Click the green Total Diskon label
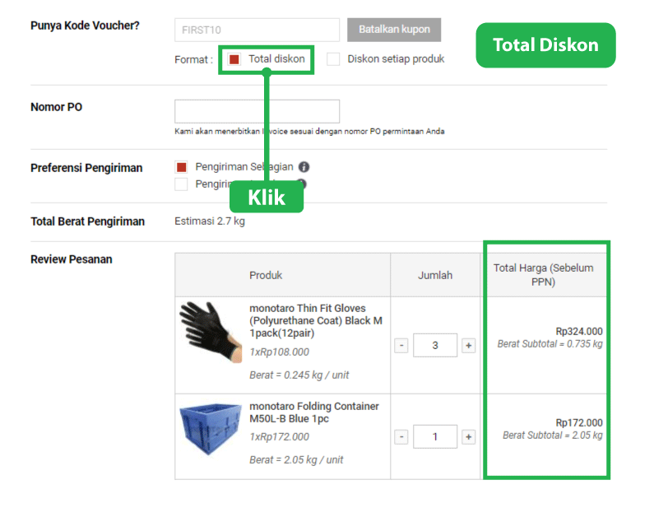 click(545, 45)
